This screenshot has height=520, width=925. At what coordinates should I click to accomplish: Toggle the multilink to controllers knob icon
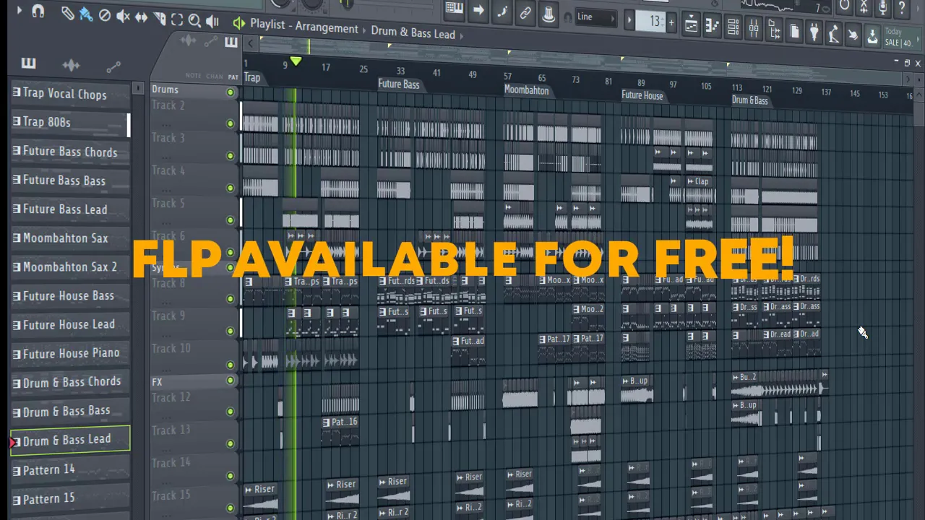click(x=548, y=13)
